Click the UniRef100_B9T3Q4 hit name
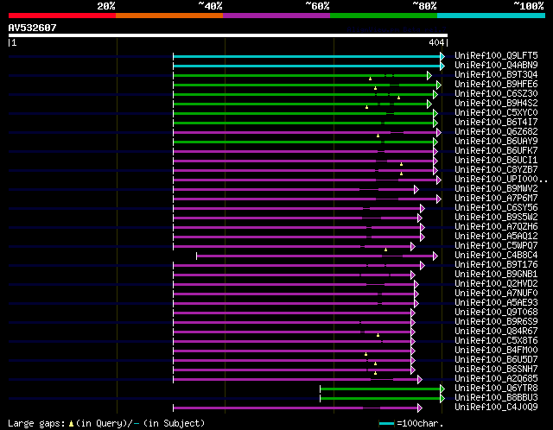The image size is (553, 430). pyautogui.click(x=496, y=75)
